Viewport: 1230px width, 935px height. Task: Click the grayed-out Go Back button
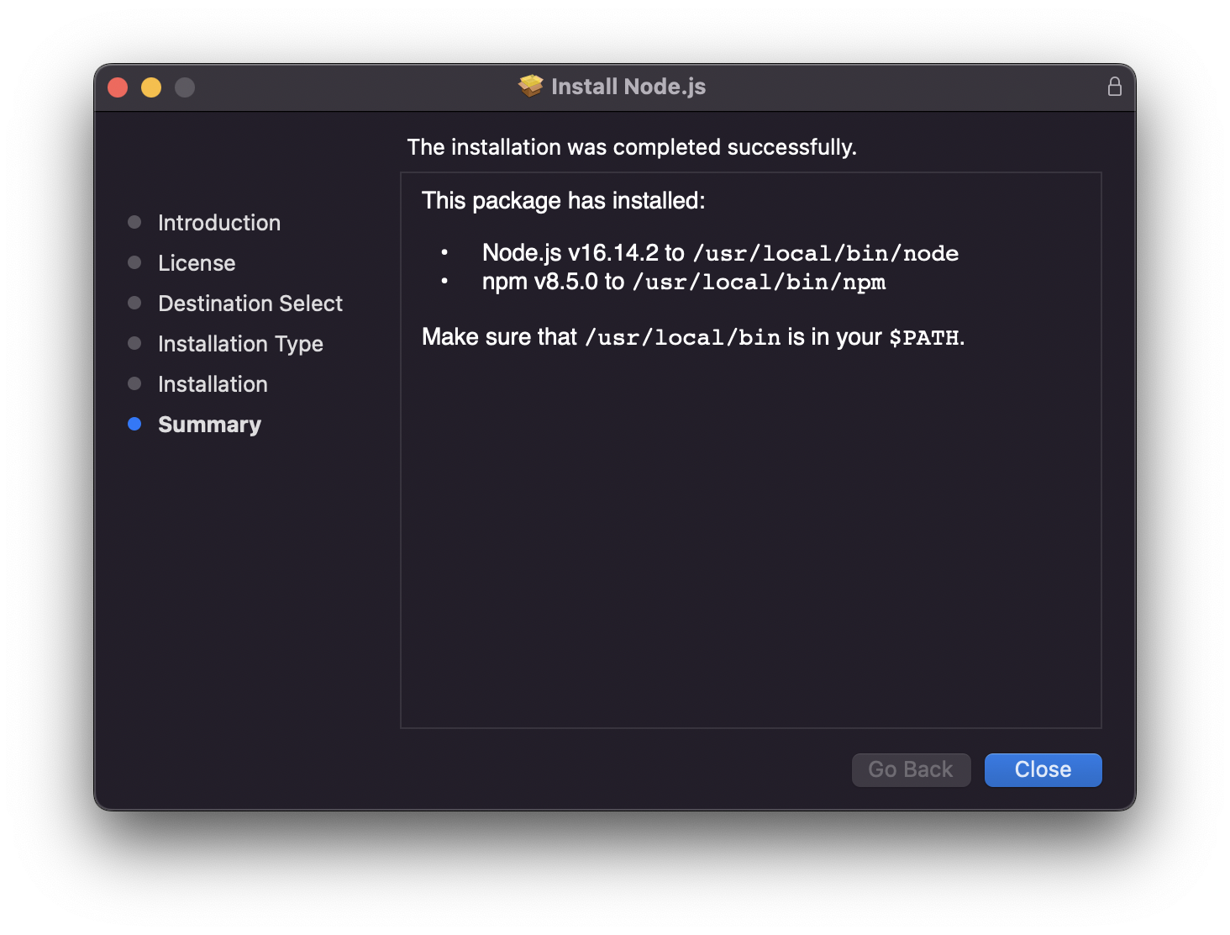point(911,769)
